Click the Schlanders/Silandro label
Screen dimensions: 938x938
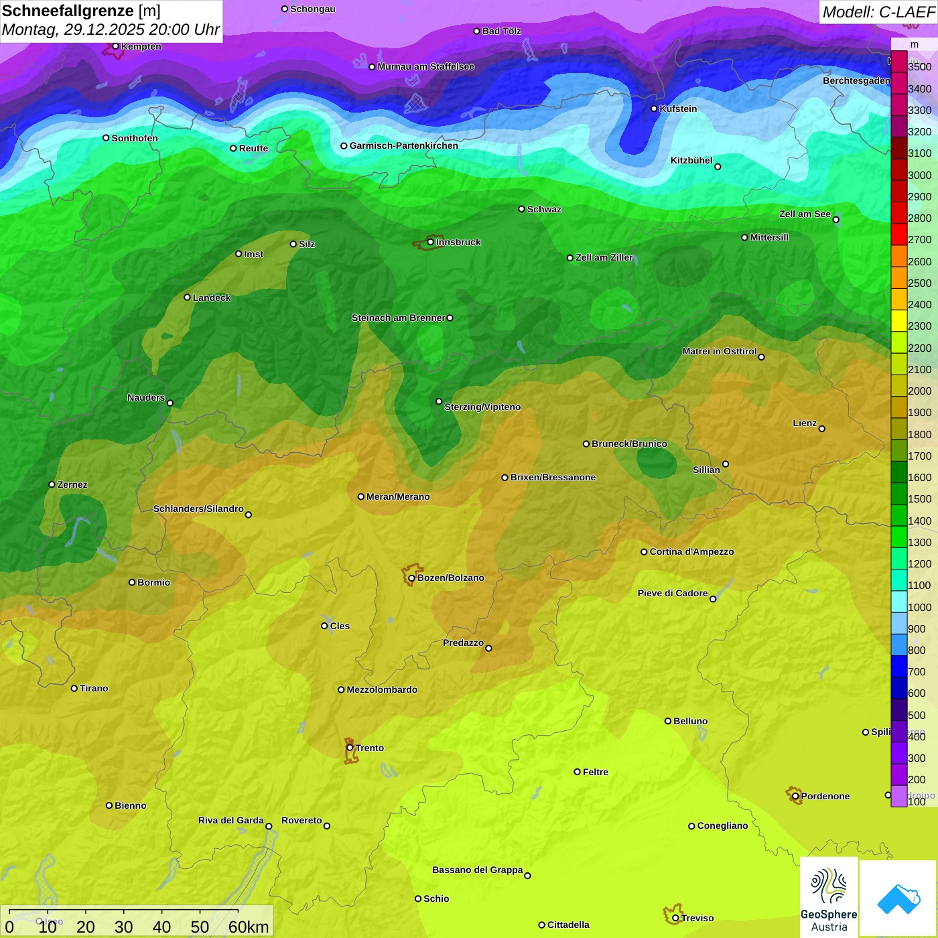198,509
